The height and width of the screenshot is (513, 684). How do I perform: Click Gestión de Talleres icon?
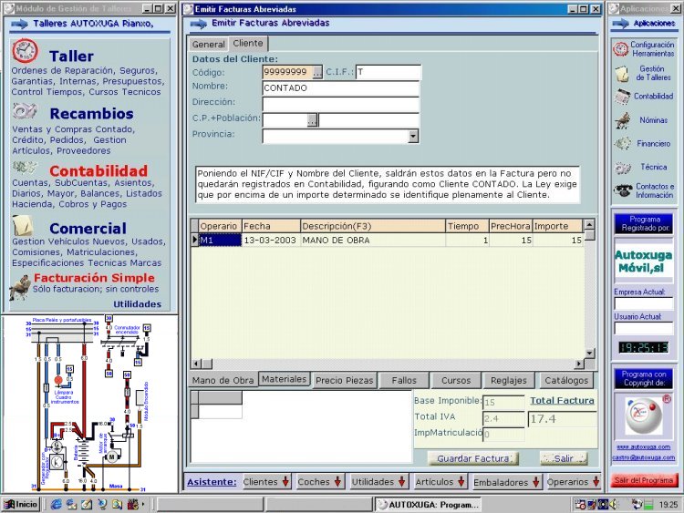click(622, 74)
